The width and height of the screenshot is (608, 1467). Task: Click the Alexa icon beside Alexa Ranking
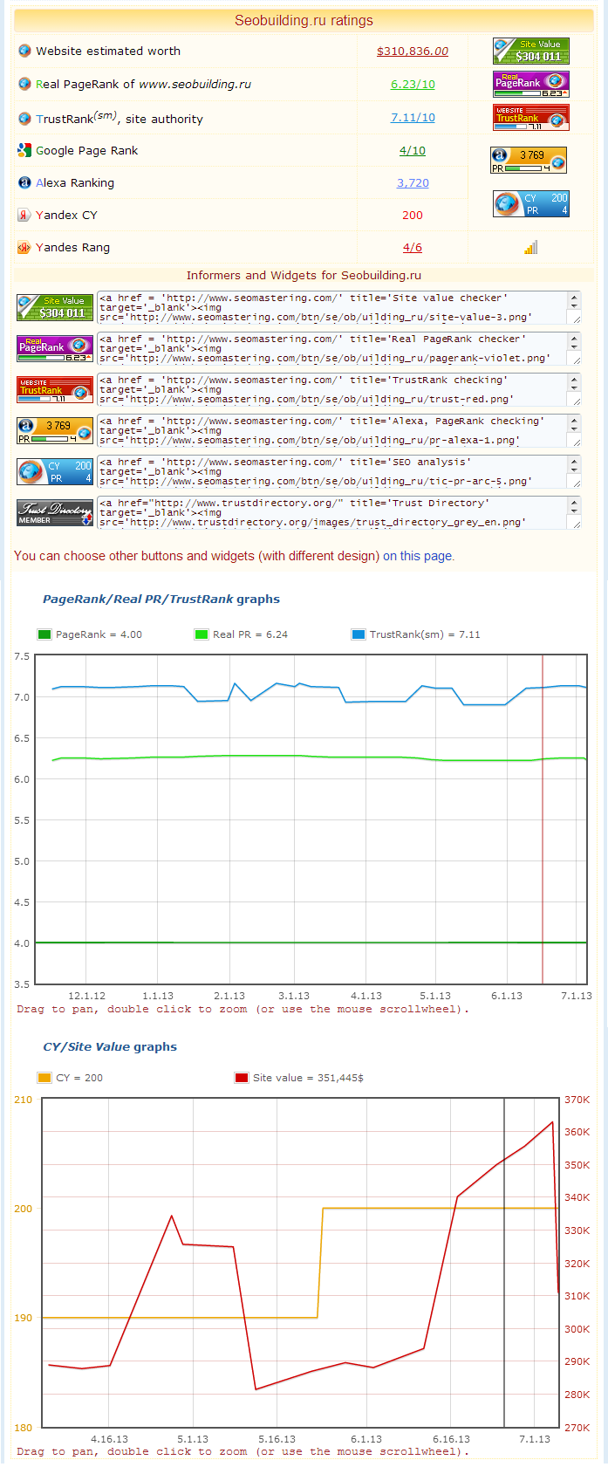pos(24,182)
